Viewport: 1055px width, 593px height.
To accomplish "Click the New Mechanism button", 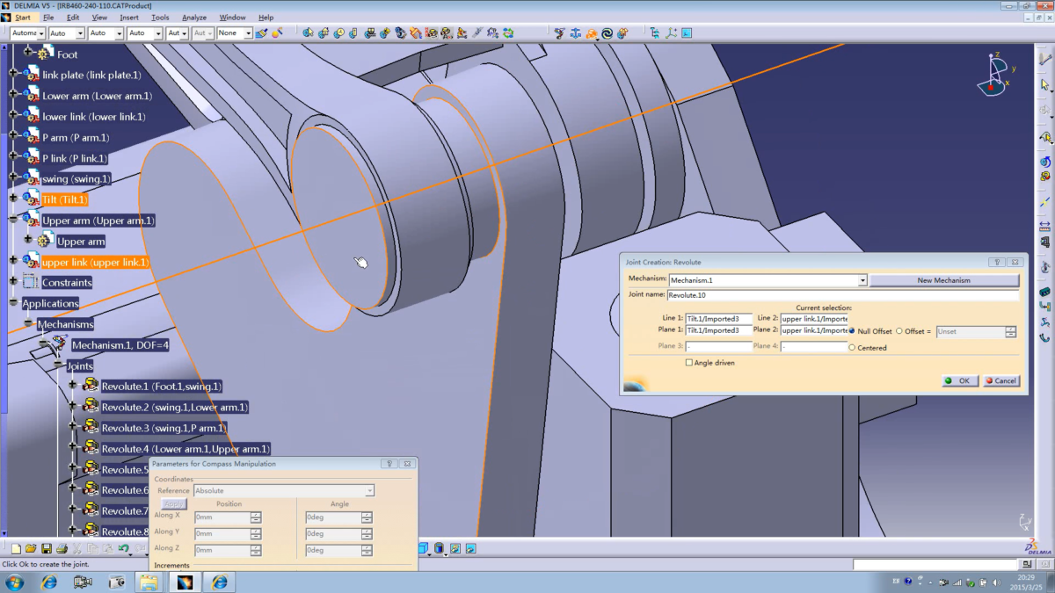I will 943,280.
